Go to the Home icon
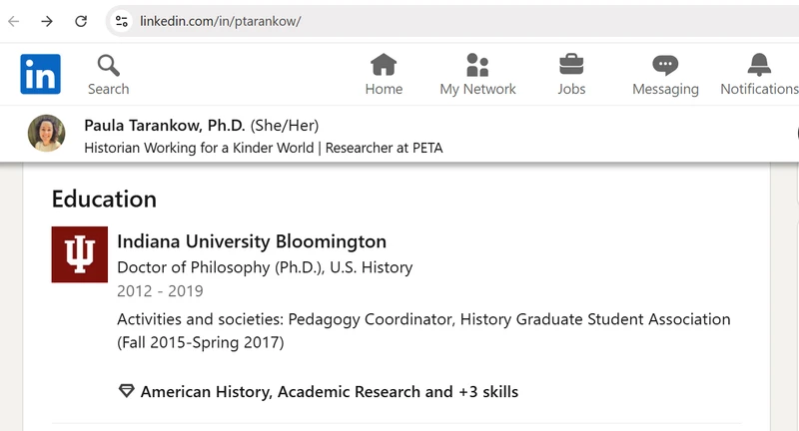799x431 pixels. click(384, 65)
